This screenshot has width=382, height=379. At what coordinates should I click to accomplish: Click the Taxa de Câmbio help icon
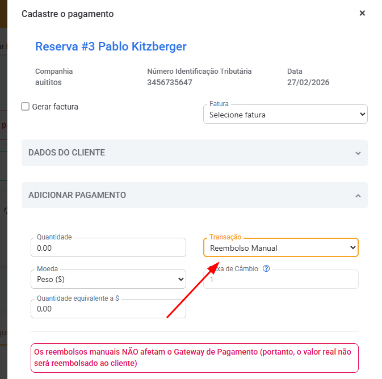tap(266, 269)
